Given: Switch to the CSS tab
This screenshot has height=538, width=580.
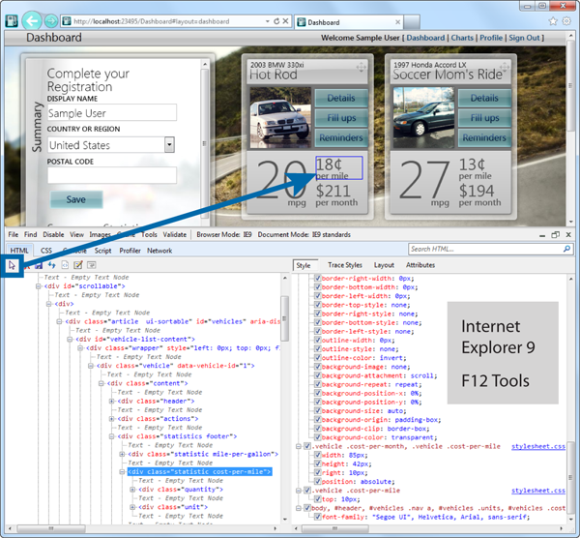Looking at the screenshot, I should click(46, 251).
